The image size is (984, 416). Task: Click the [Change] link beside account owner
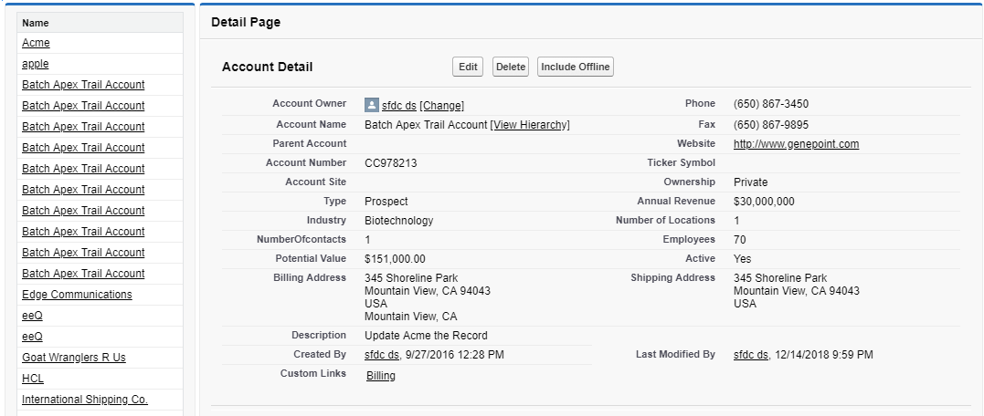point(441,106)
